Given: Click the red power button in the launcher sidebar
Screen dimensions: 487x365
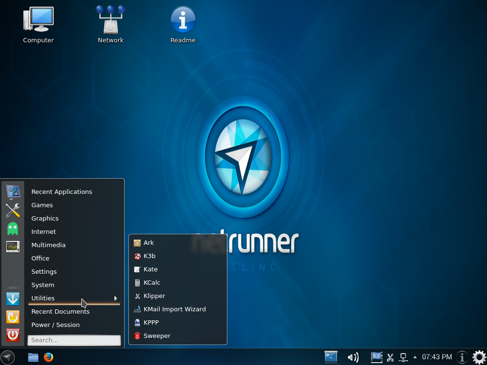Looking at the screenshot, I should [12, 335].
